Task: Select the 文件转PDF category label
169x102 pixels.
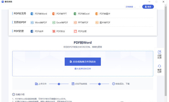Action: 20,22
